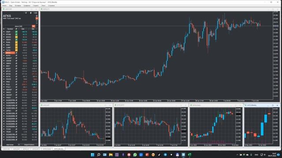Select the TCSG ticker row
The image size is (282, 158).
pos(20,129)
